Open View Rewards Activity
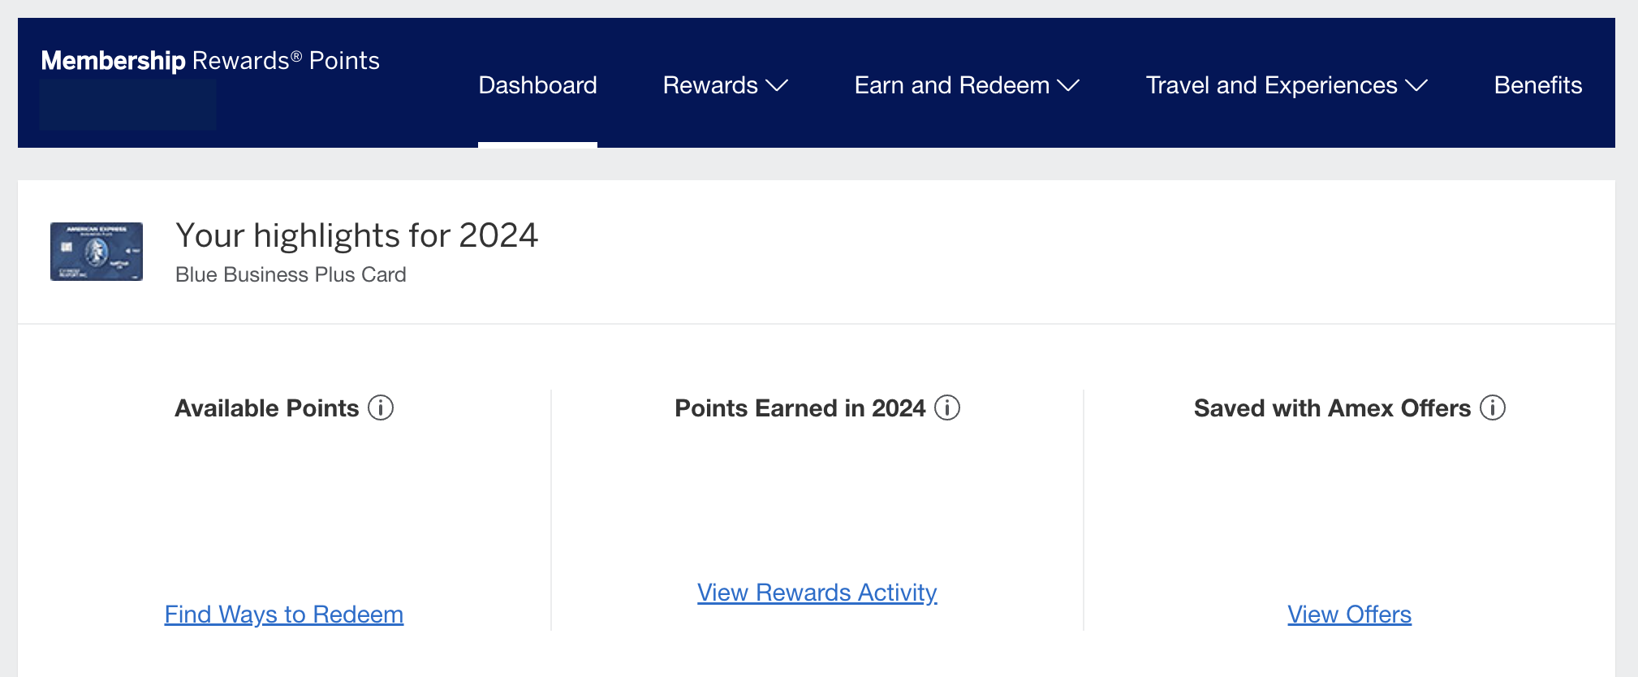 click(817, 593)
